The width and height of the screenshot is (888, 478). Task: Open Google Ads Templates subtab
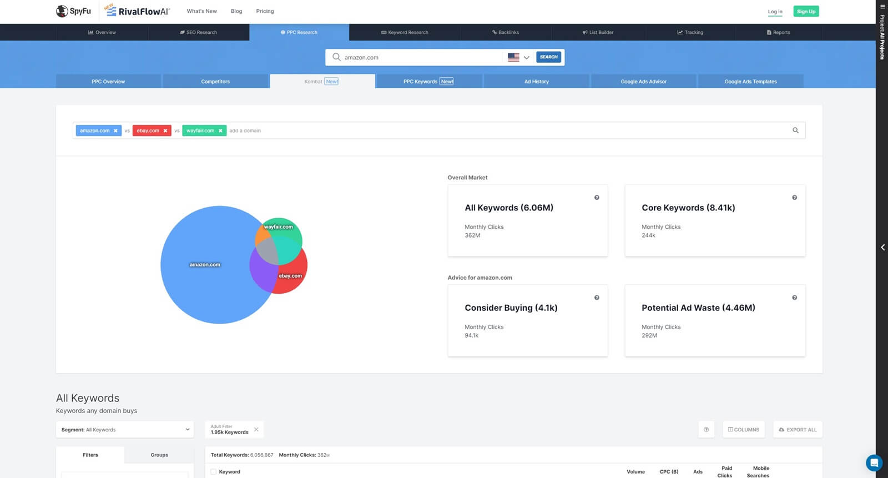(750, 82)
